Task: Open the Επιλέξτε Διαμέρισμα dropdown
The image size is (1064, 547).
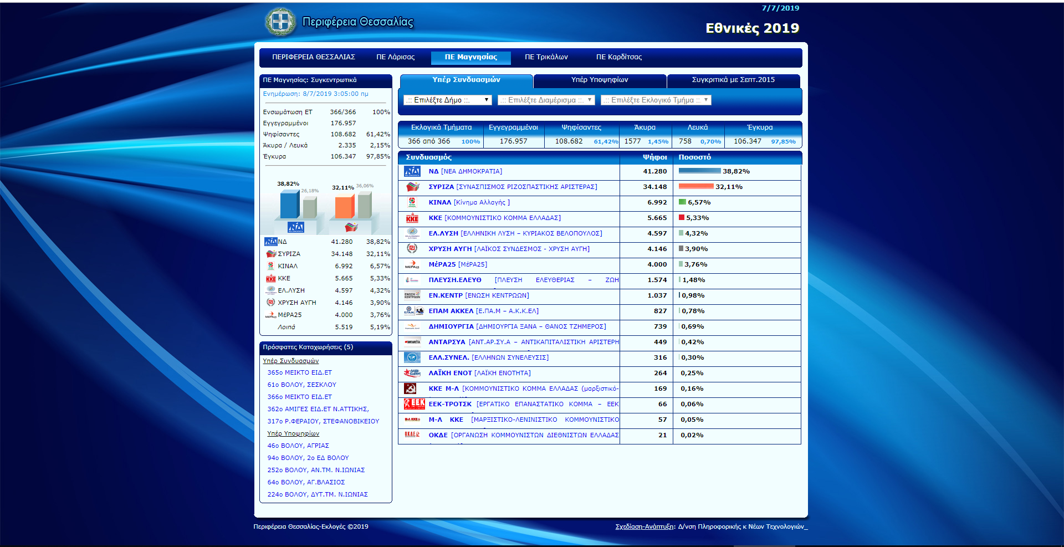Action: coord(546,100)
